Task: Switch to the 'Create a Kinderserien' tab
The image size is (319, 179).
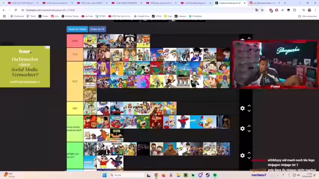Action: pyautogui.click(x=230, y=3)
